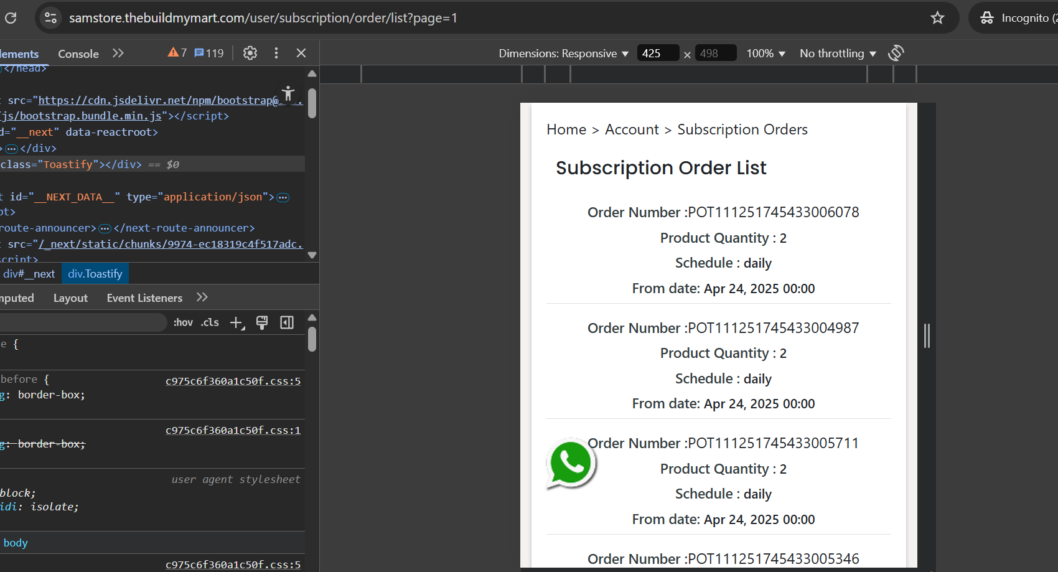Image resolution: width=1058 pixels, height=572 pixels.
Task: Open the No throttling dropdown
Action: (838, 54)
